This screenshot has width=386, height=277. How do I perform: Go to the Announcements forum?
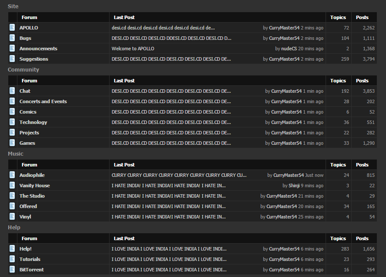point(38,49)
